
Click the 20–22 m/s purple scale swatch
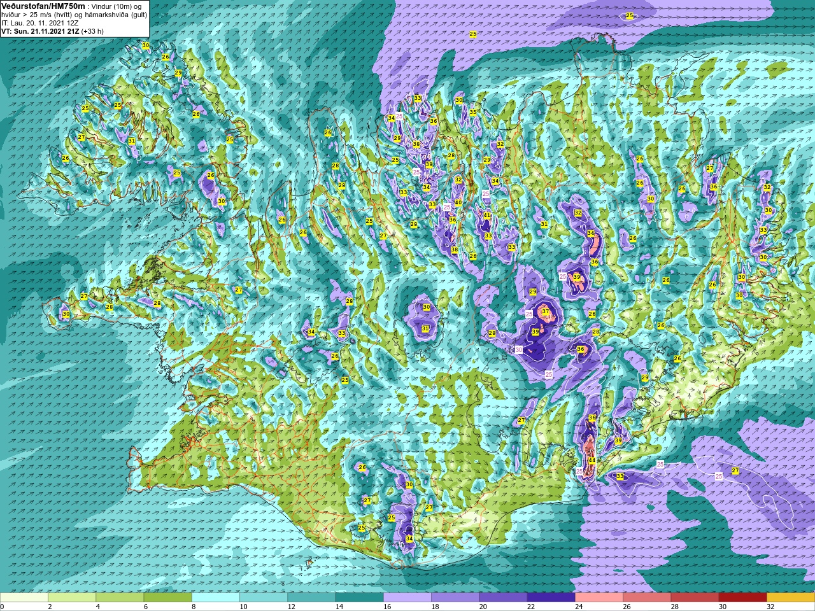pos(503,598)
